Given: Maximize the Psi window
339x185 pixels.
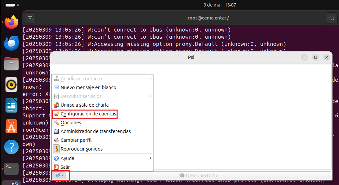Looking at the screenshot, I should [x=315, y=57].
